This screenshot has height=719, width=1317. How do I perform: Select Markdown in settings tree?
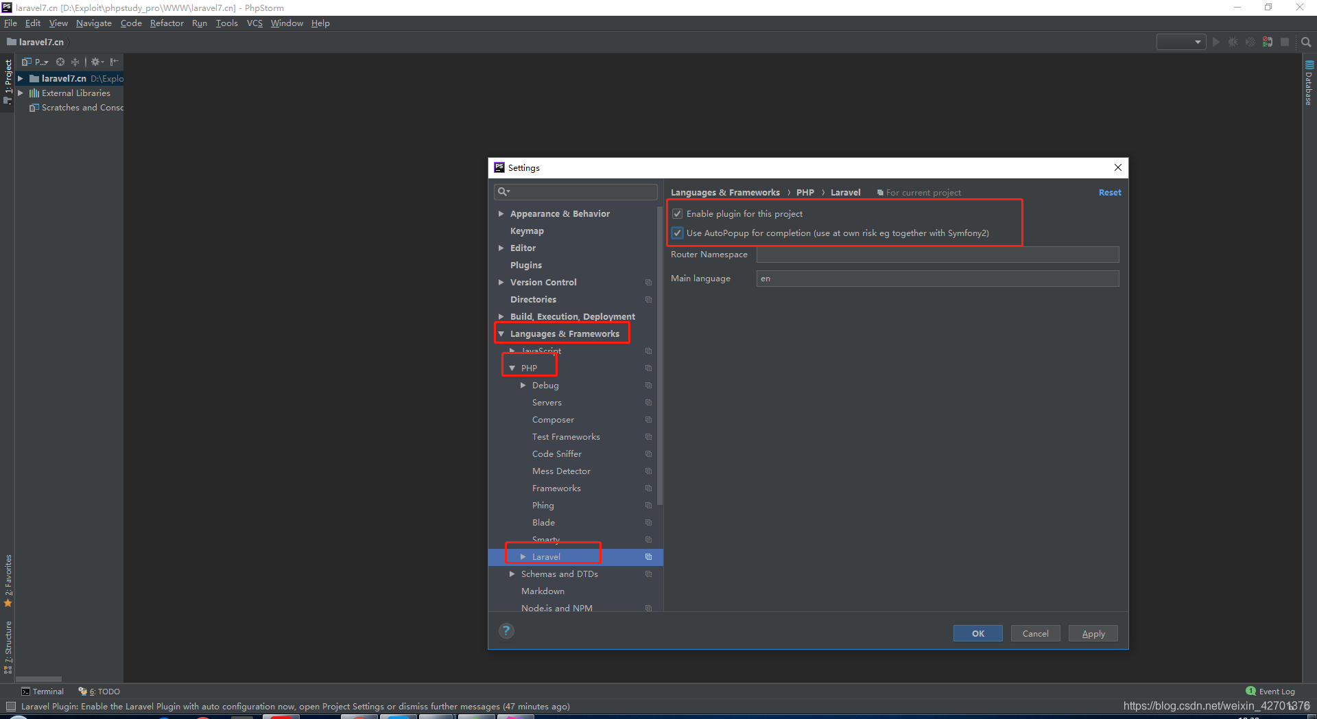coord(543,591)
